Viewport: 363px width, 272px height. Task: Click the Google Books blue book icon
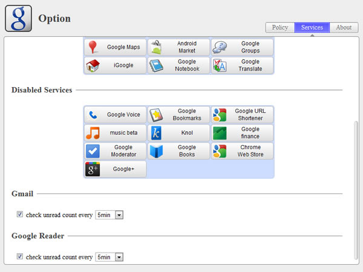pos(156,151)
